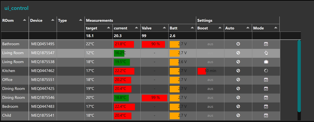The height and width of the screenshot is (122, 314).
Task: Click the Auto disabled icon for MEQ1875538
Action: click(238, 62)
